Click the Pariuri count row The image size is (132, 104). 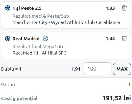(66, 85)
